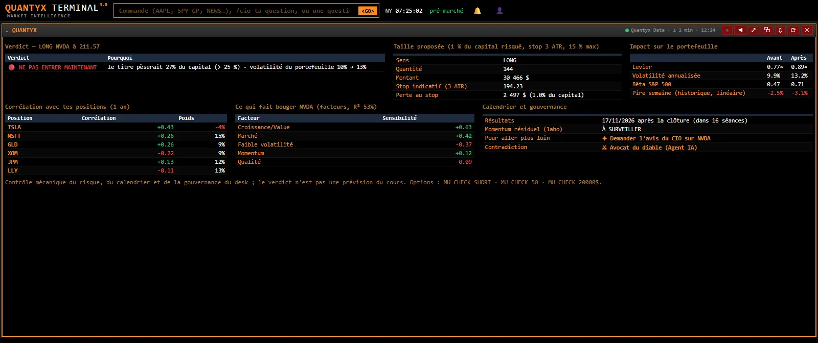The height and width of the screenshot is (343, 818).
Task: Click the Qualité factor row
Action: [355, 162]
